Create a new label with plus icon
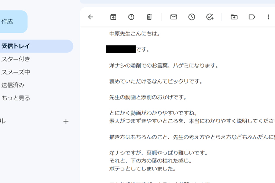This screenshot has height=183, width=275. pyautogui.click(x=66, y=121)
